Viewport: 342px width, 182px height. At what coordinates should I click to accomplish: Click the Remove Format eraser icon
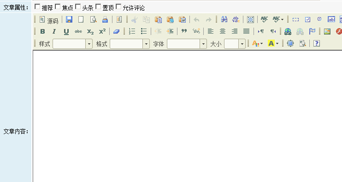coord(117,31)
